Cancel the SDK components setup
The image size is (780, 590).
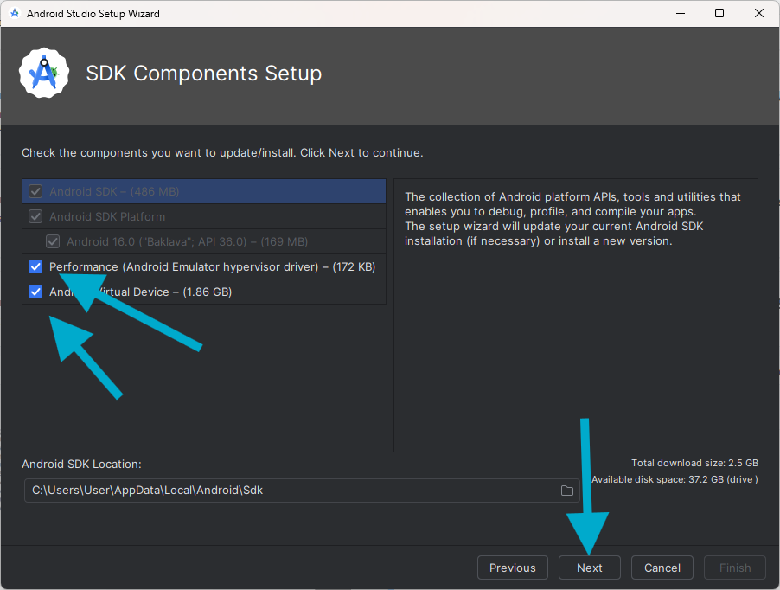662,568
